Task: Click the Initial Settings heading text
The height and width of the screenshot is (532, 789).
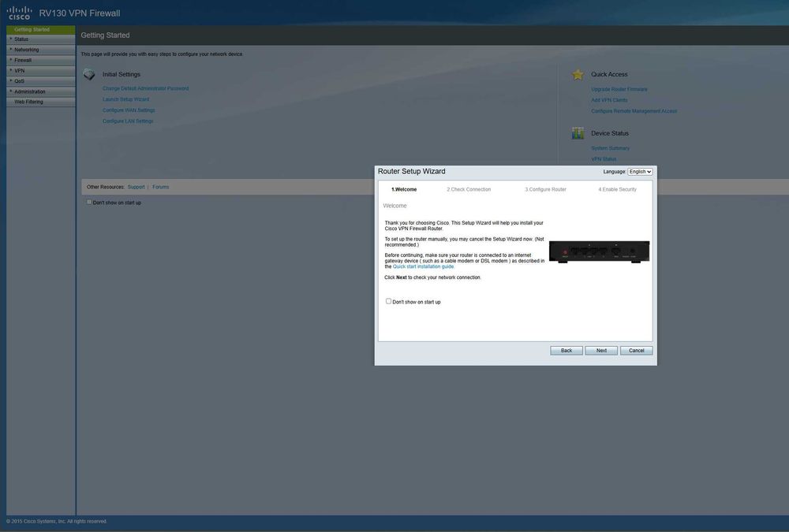Action: pos(122,74)
